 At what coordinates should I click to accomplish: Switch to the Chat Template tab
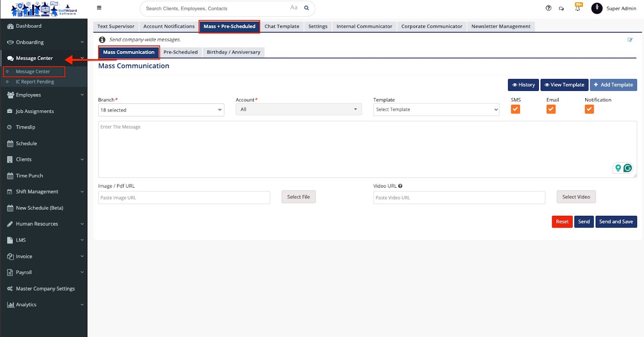pyautogui.click(x=282, y=27)
